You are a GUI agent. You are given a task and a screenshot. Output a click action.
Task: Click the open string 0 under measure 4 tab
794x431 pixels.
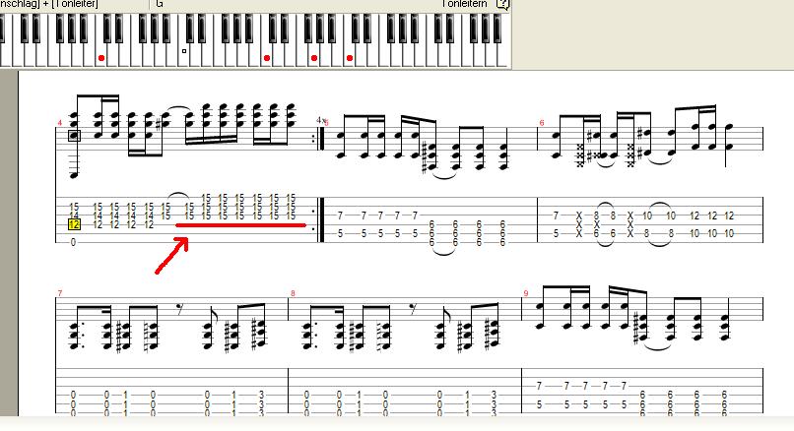(73, 242)
